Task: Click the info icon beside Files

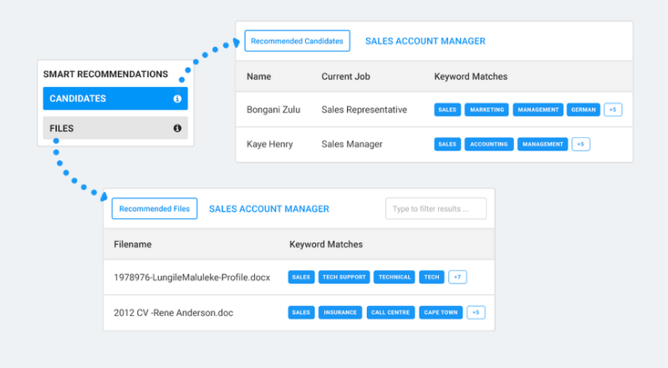Action: (x=177, y=128)
